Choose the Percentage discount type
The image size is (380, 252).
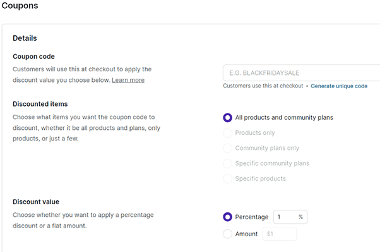point(228,217)
